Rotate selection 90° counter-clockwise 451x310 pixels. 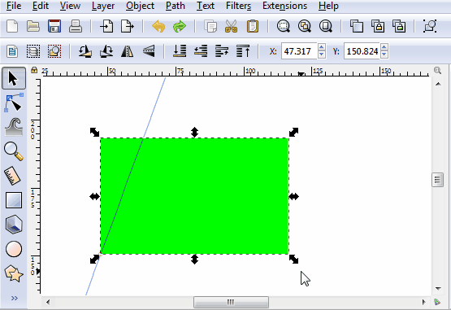(x=85, y=51)
